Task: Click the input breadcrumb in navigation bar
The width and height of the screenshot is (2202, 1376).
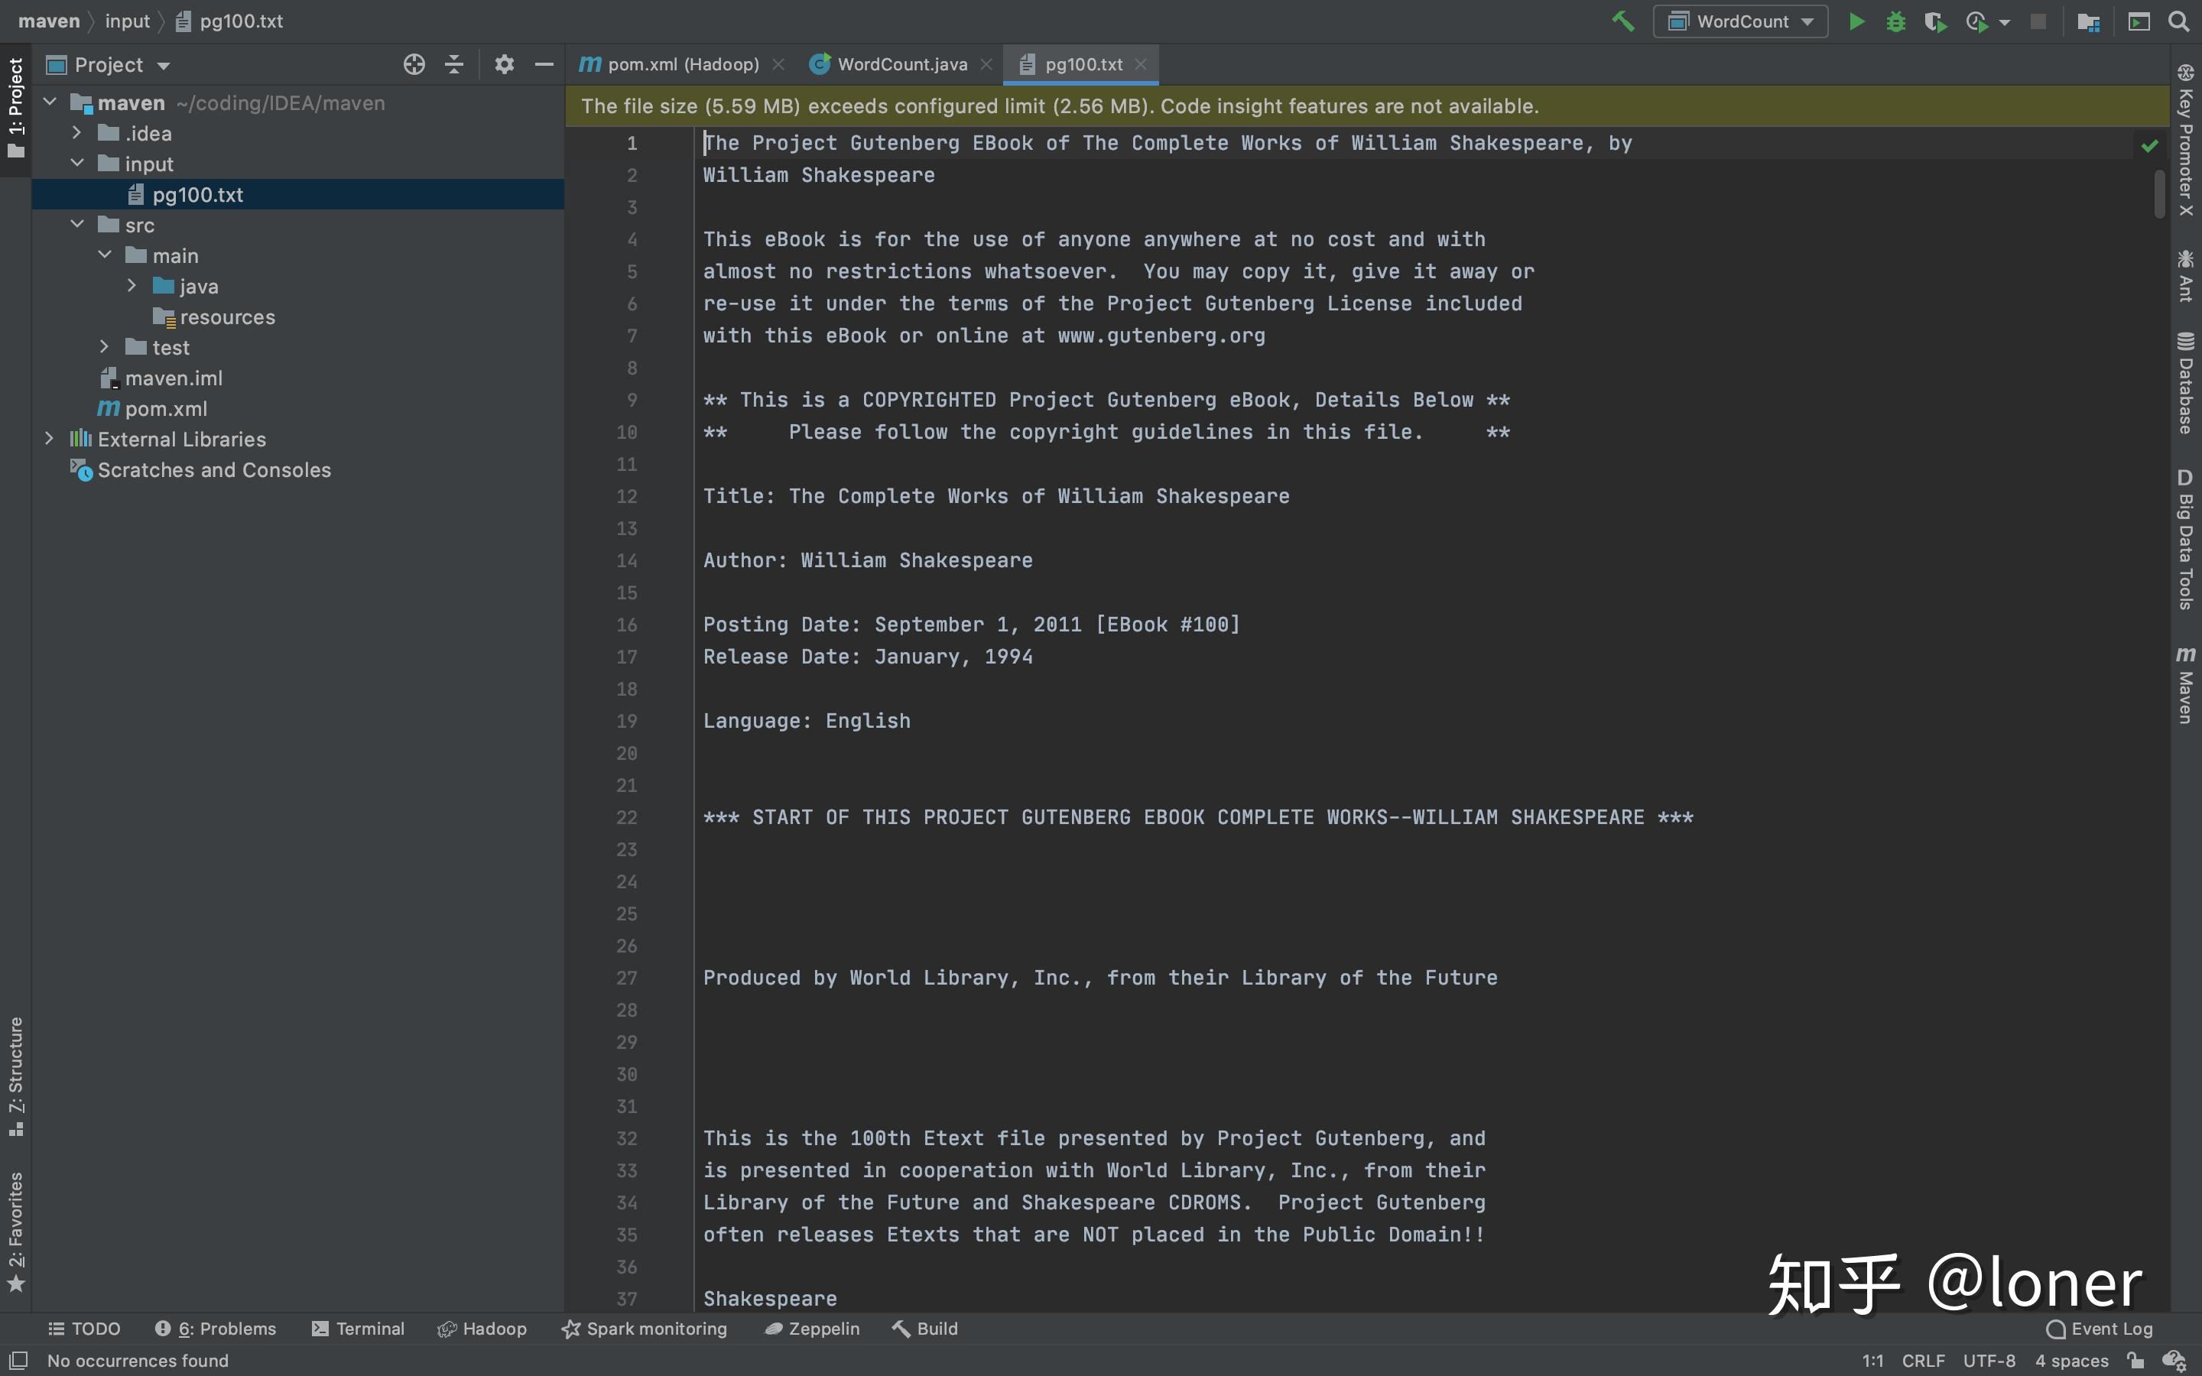Action: pos(128,21)
